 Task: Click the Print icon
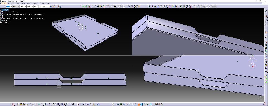27,104
